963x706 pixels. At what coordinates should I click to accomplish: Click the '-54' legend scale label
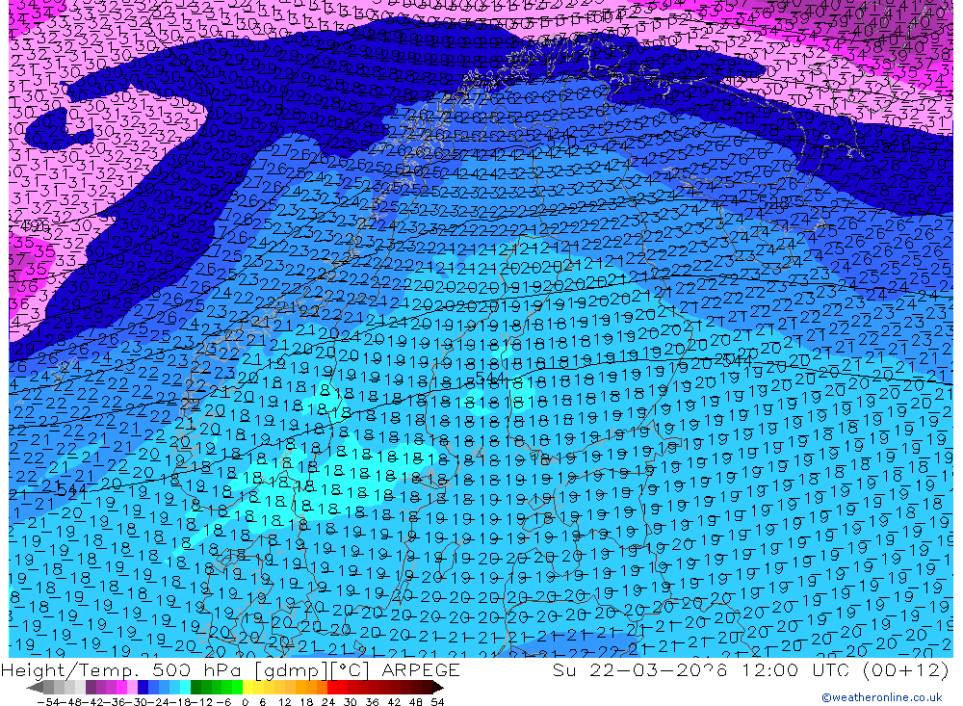click(48, 702)
